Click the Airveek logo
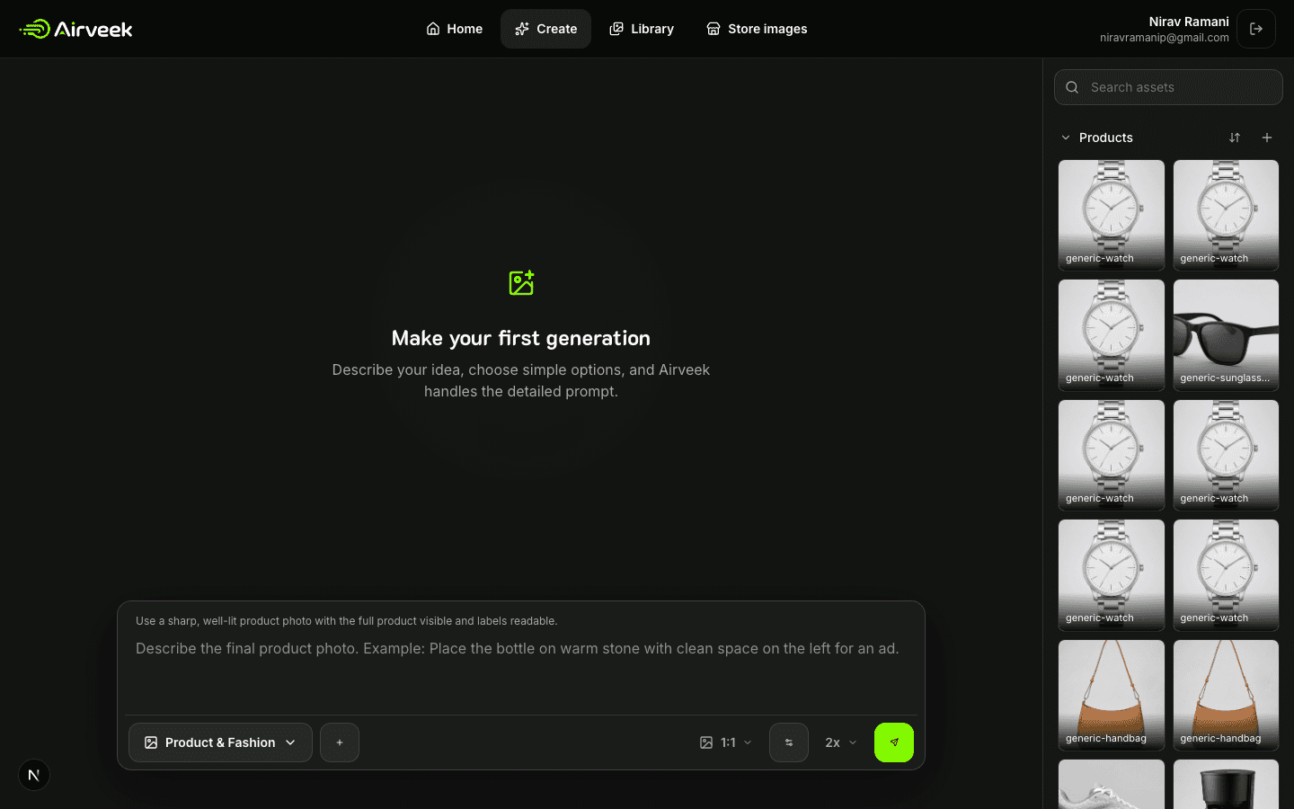 click(76, 29)
